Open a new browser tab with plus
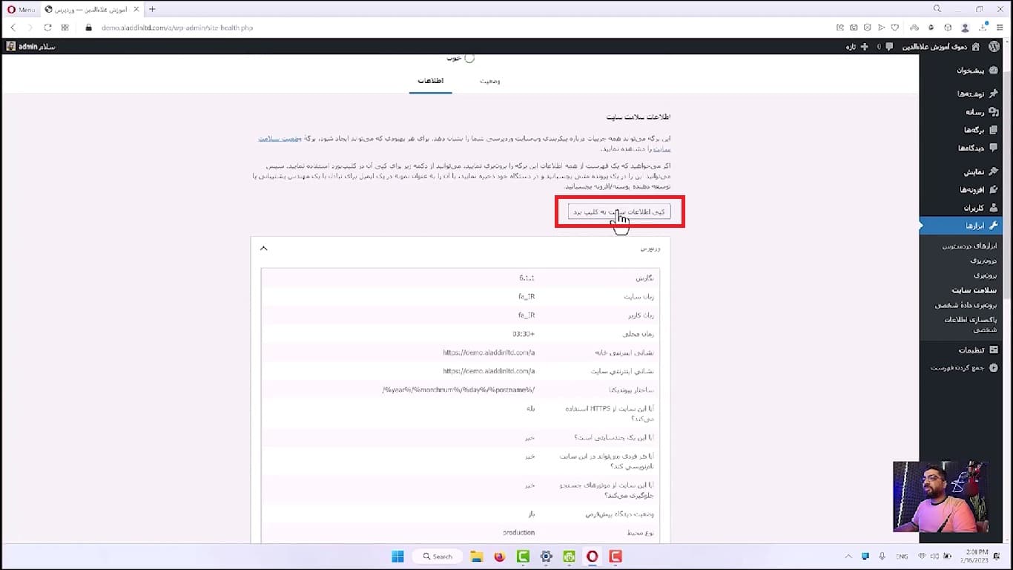 pyautogui.click(x=152, y=9)
